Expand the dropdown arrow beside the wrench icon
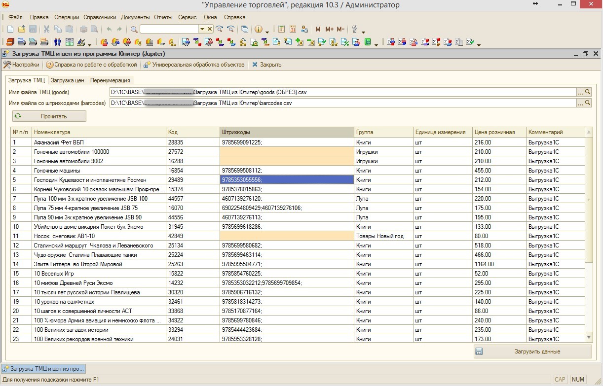This screenshot has width=603, height=386. 364,32
